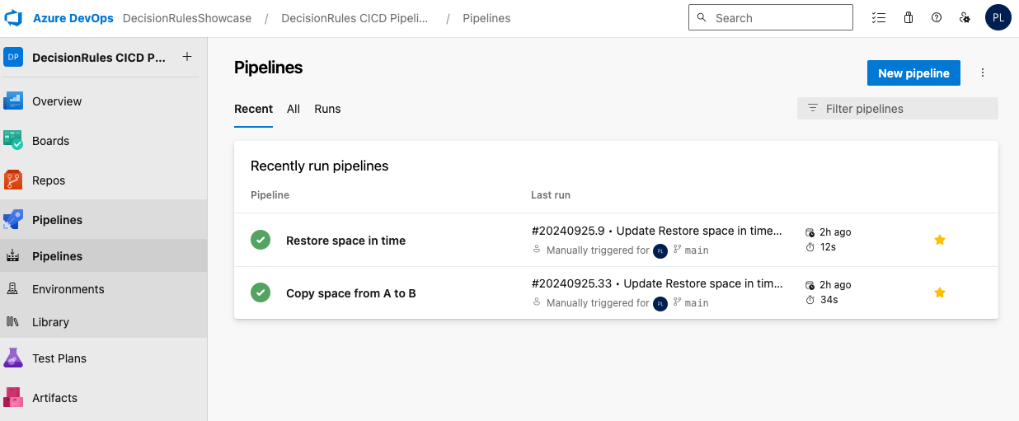
Task: Open Test Plans in the sidebar
Action: click(59, 358)
